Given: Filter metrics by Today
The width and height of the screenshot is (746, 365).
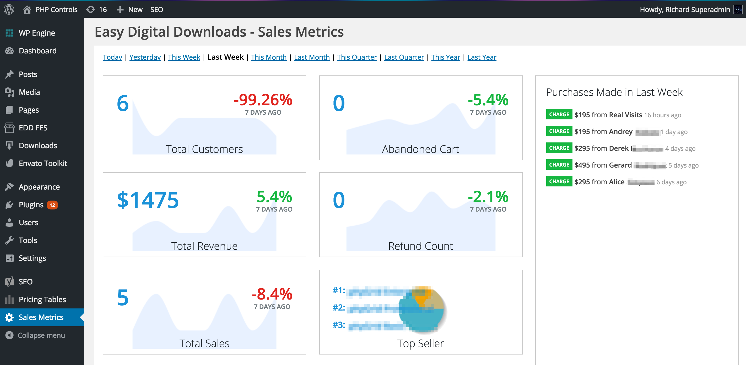Looking at the screenshot, I should [x=112, y=57].
